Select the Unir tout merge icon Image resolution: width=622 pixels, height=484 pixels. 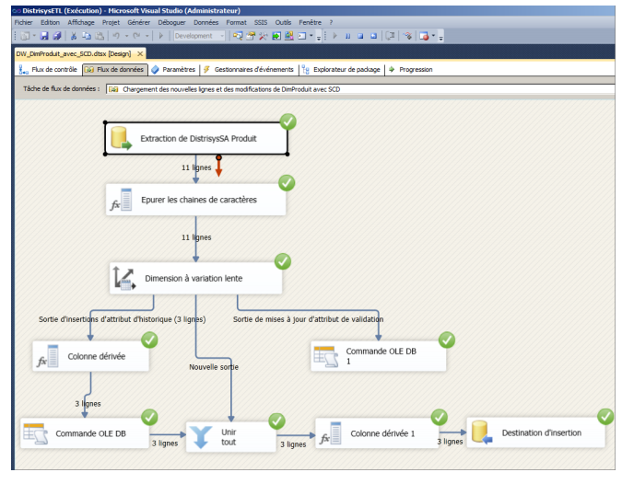(x=203, y=432)
